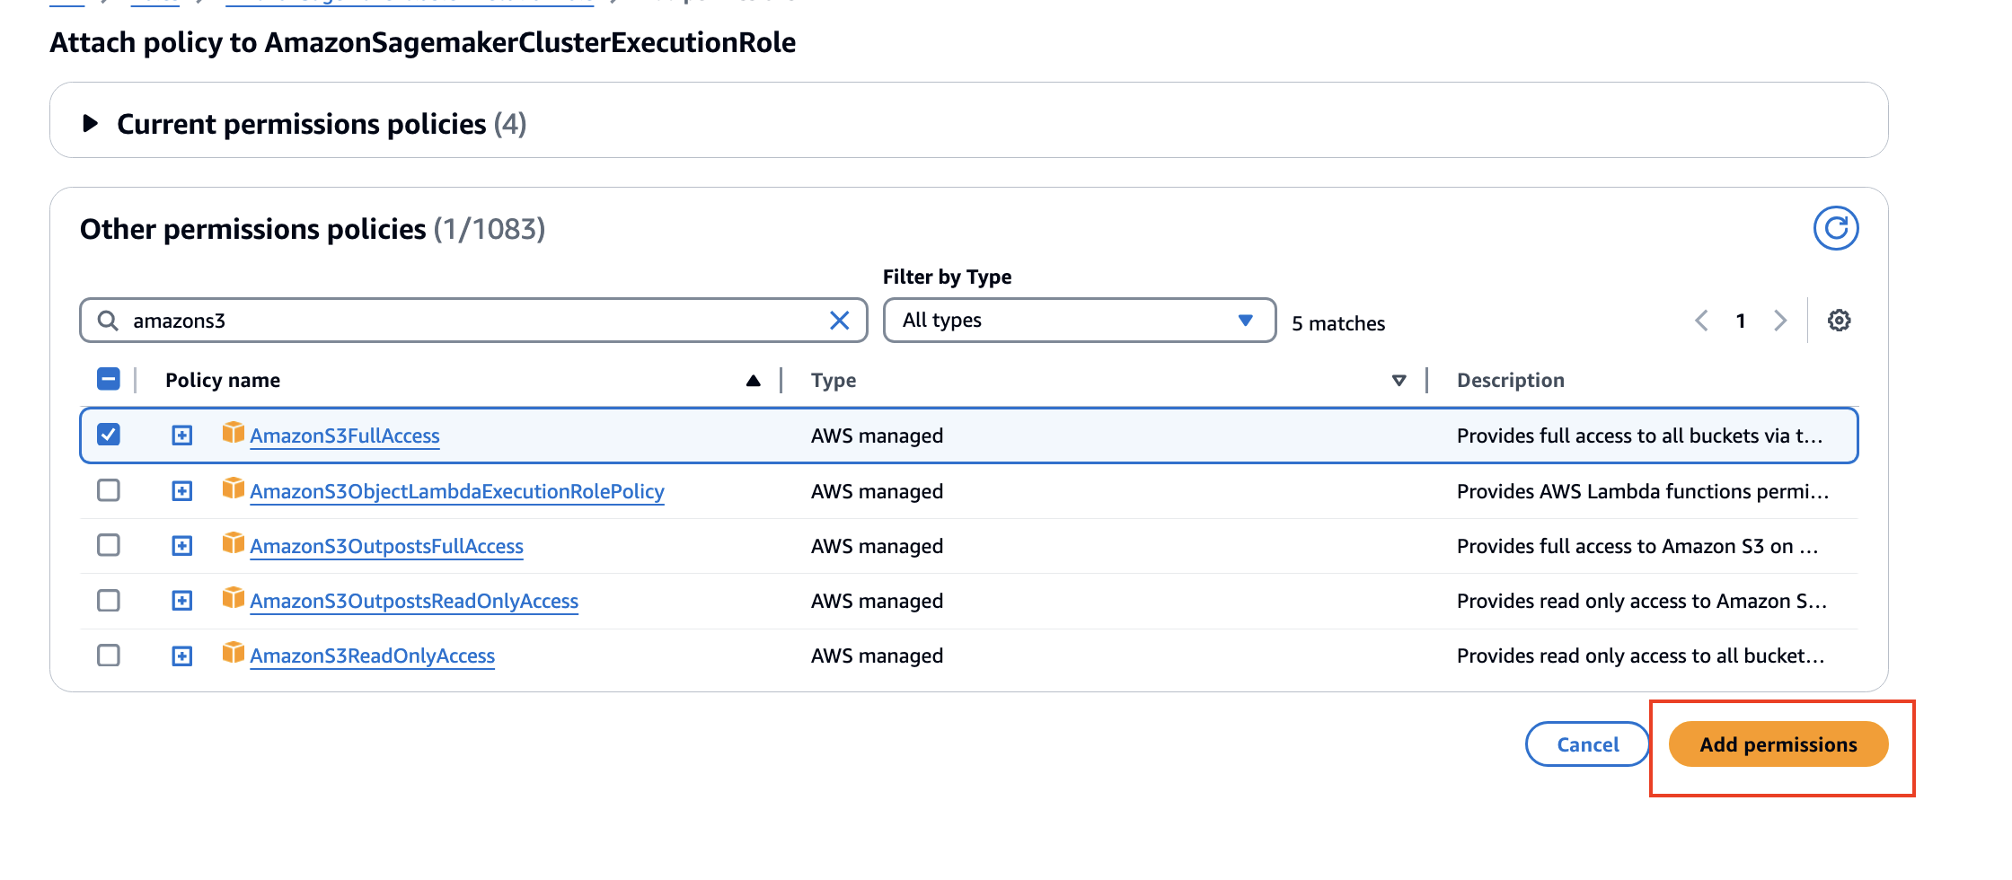Check the AmazonS3ReadOnlyAccess checkbox
The height and width of the screenshot is (880, 2012).
(x=109, y=656)
